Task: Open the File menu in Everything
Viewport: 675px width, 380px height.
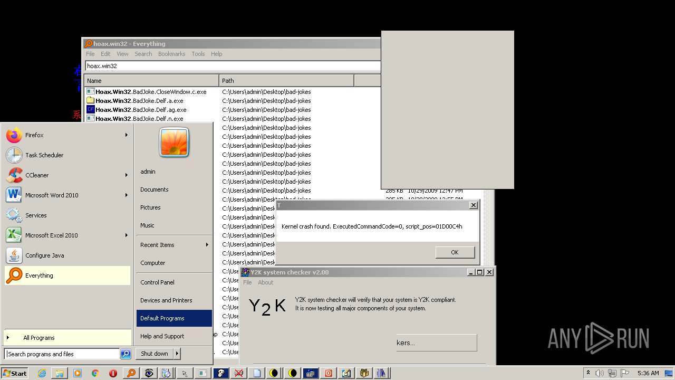Action: [90, 54]
